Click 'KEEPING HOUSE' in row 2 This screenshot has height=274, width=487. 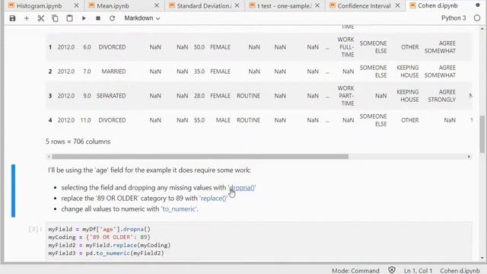click(408, 72)
